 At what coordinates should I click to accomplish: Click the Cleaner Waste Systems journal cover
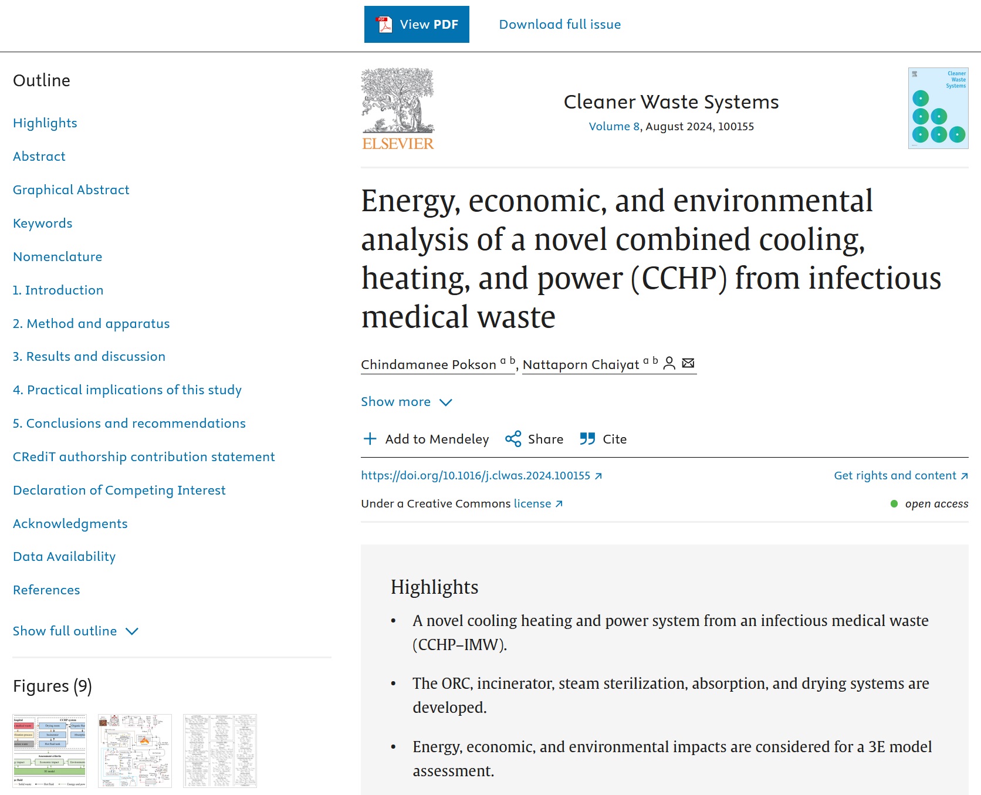click(x=938, y=109)
